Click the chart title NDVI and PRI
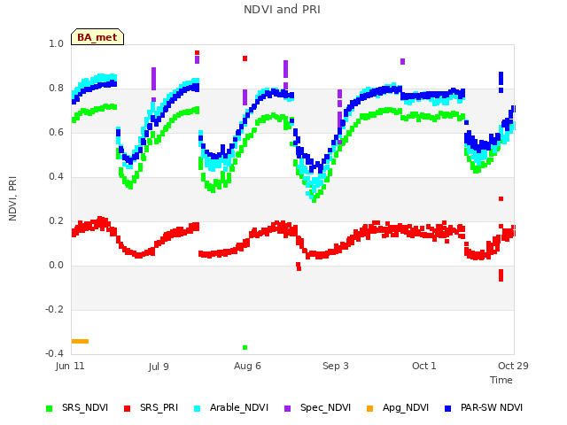 [282, 10]
